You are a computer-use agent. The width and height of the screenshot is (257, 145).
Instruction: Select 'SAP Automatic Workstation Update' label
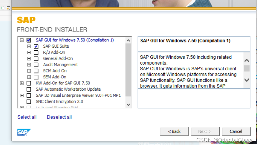tap(68, 89)
